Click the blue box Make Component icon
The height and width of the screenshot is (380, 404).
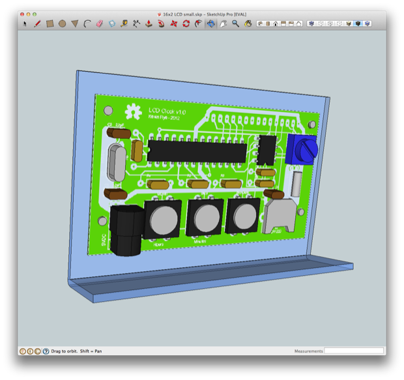click(112, 24)
